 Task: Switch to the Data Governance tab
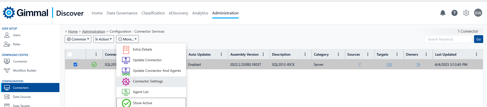(x=122, y=13)
